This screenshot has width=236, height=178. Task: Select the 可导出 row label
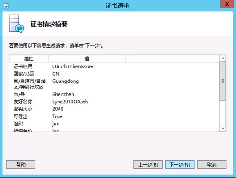20,116
